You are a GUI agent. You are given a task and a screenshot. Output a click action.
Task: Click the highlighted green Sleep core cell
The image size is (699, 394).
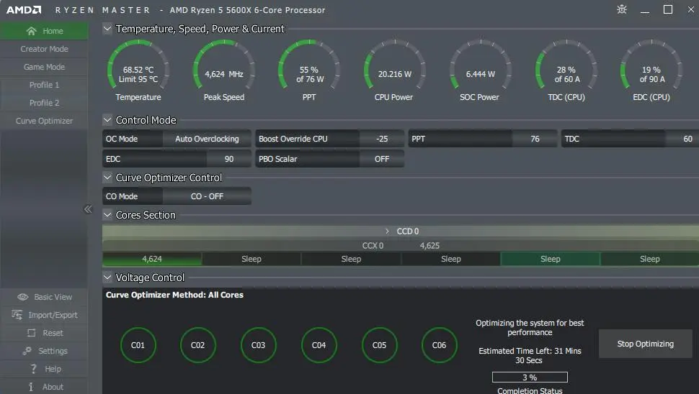[550, 259]
